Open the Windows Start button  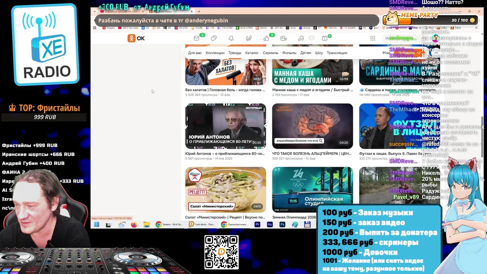[x=96, y=225]
